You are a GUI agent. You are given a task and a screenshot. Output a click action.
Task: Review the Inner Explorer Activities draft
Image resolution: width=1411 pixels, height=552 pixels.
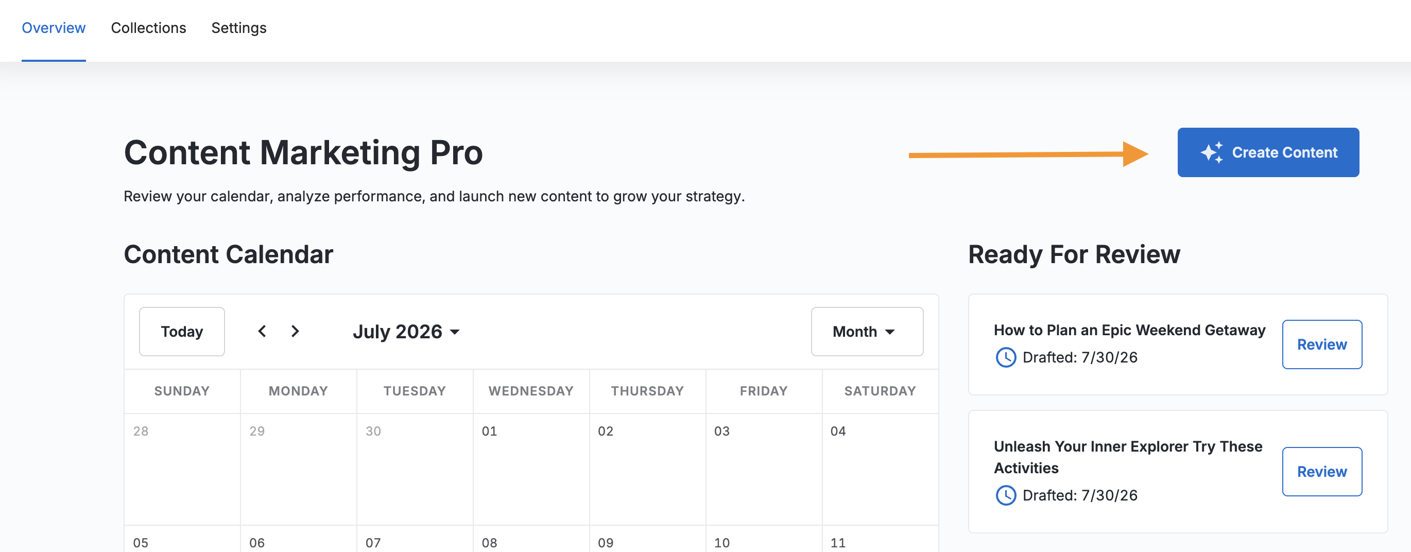tap(1322, 472)
